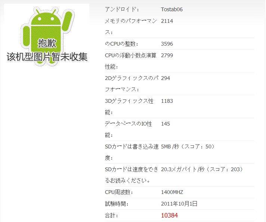
Task: Click the test date 2011年10月1日
Action: pos(179,204)
